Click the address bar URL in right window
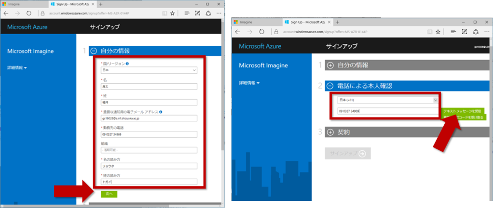This screenshot has height=208, width=494. pyautogui.click(x=325, y=32)
